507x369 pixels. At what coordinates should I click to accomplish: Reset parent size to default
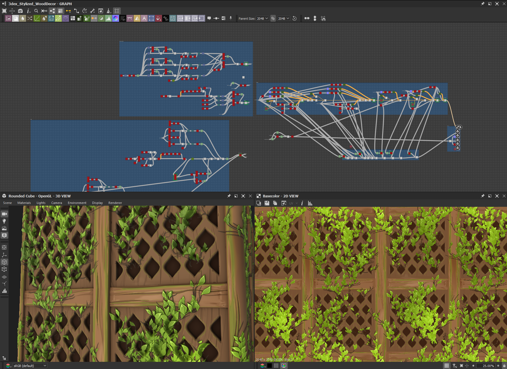coord(295,18)
